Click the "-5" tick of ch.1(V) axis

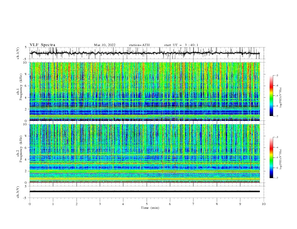click(x=25, y=59)
